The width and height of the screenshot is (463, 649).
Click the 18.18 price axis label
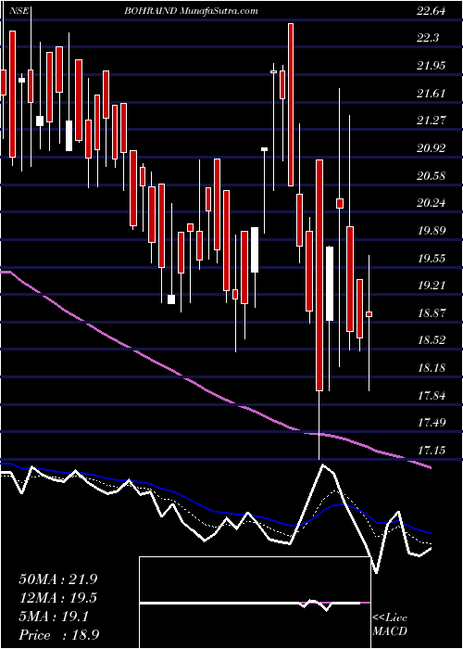(432, 367)
